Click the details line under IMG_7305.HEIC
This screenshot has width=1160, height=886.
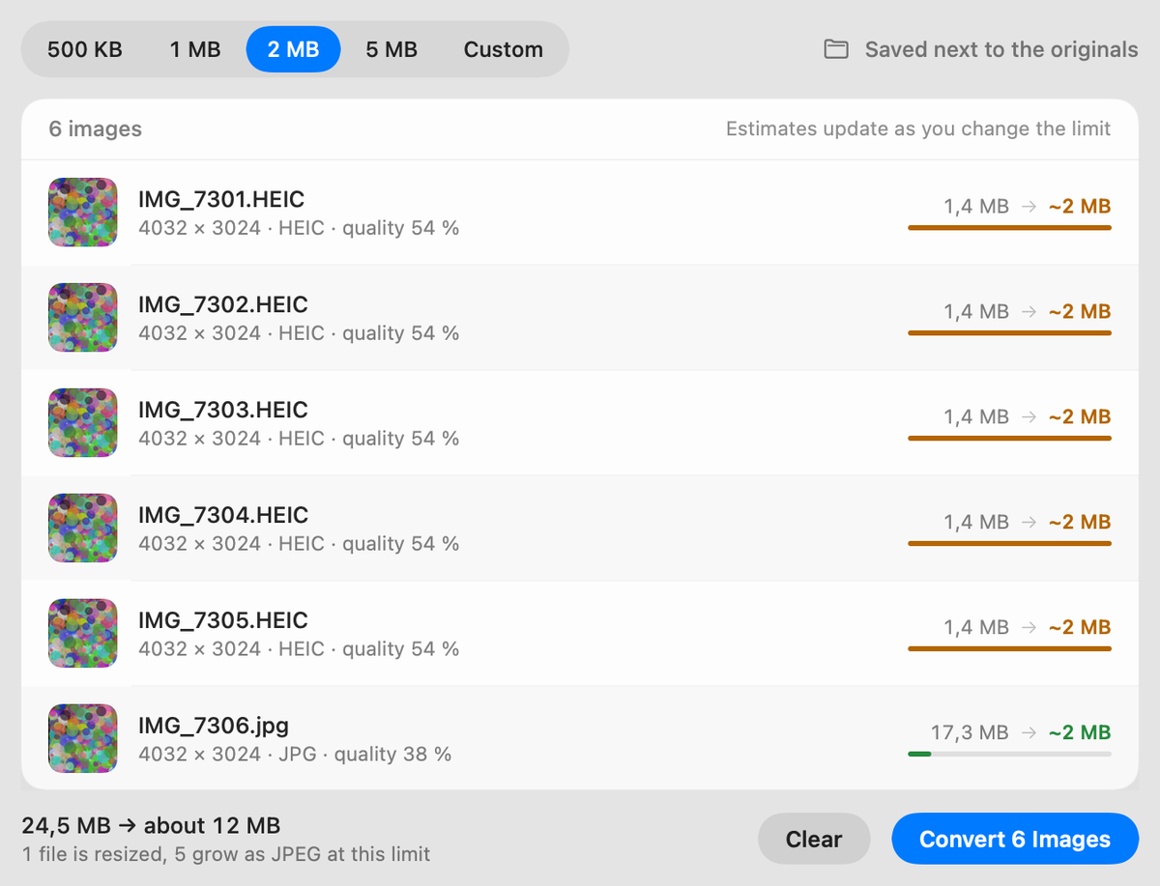(299, 649)
